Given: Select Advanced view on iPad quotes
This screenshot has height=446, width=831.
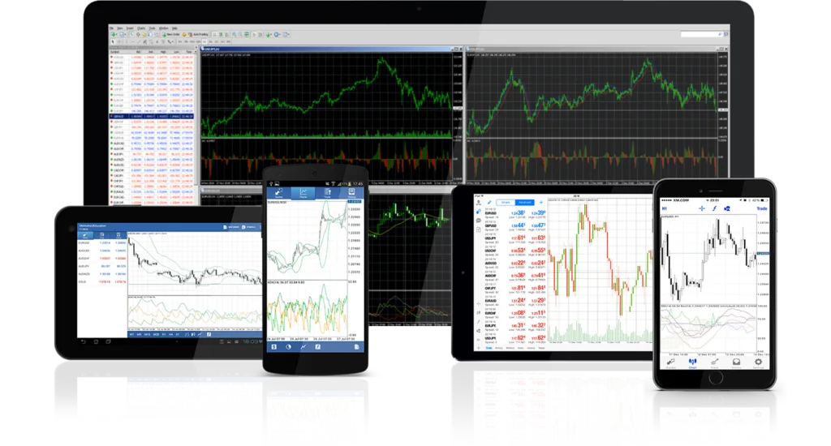Looking at the screenshot, I should coord(525,203).
